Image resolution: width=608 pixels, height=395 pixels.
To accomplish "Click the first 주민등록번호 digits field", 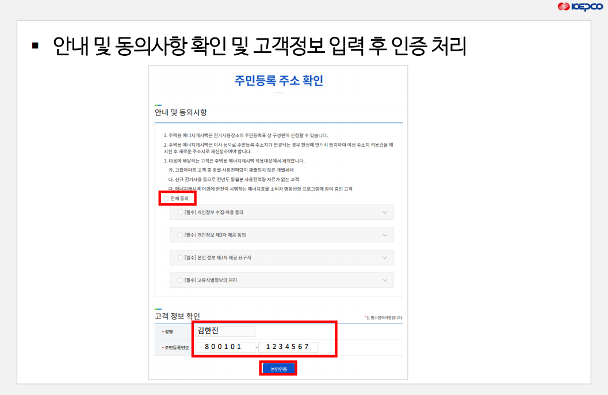I will click(x=225, y=347).
